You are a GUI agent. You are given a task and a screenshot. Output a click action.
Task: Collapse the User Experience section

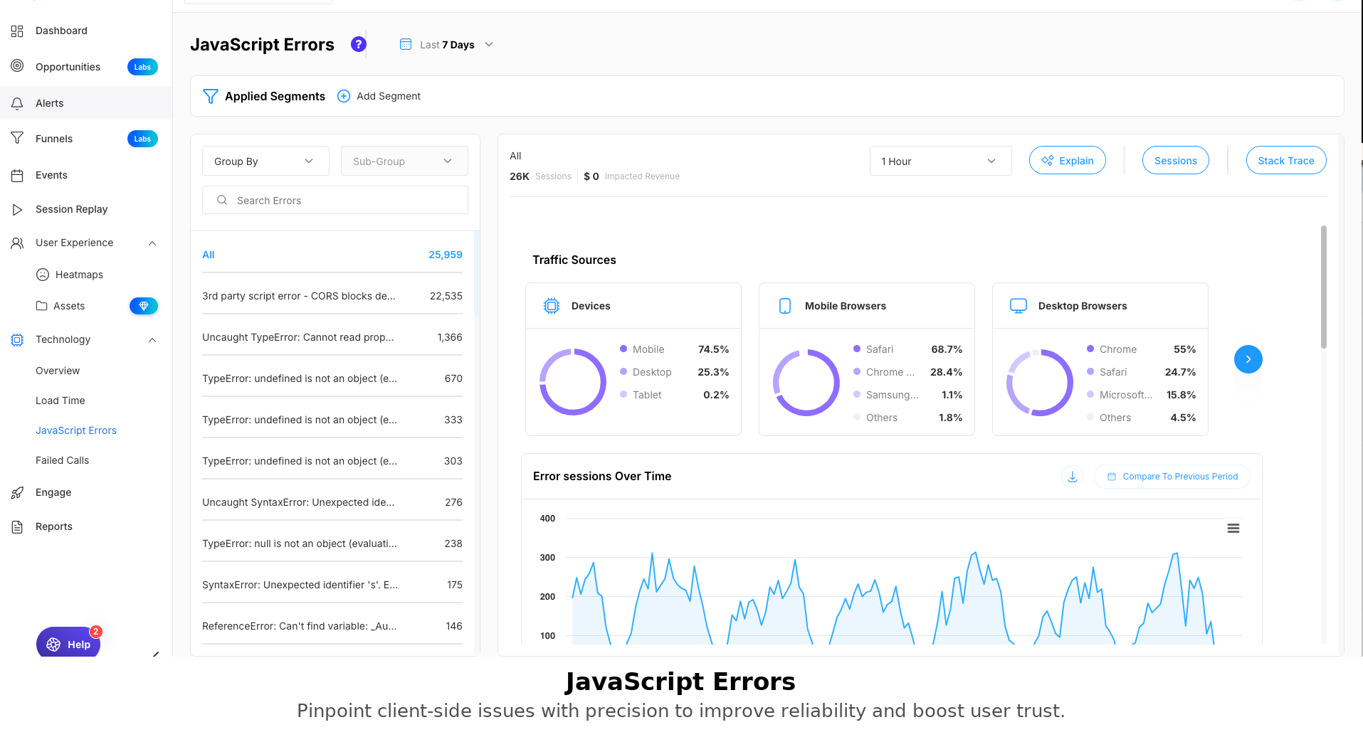tap(152, 243)
